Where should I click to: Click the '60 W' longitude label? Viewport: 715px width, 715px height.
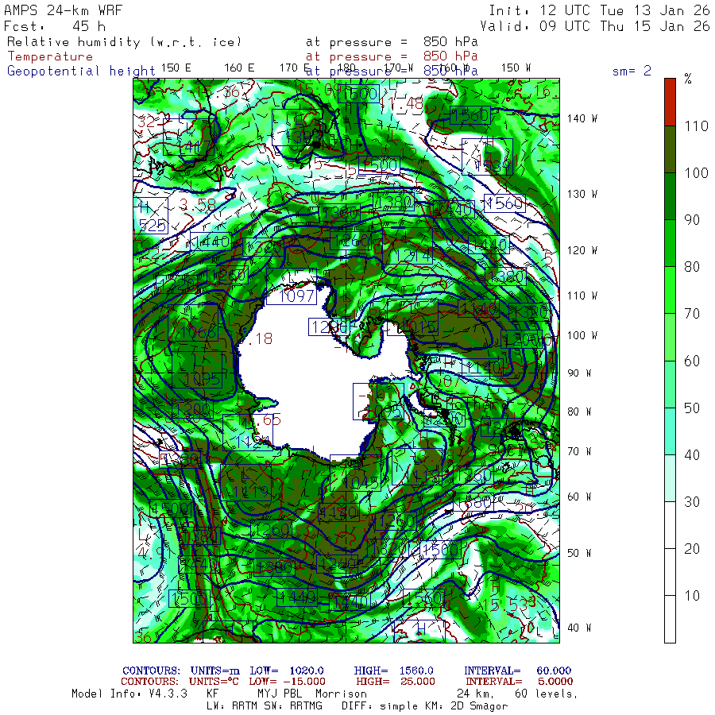point(580,497)
